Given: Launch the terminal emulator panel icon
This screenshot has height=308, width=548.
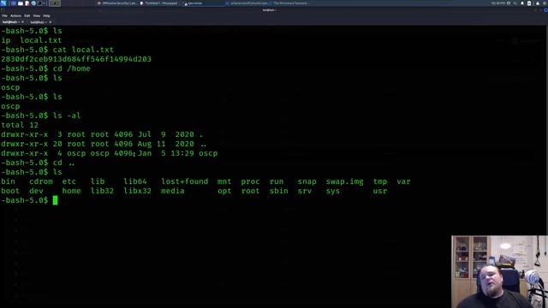Looking at the screenshot, I should 39,3.
